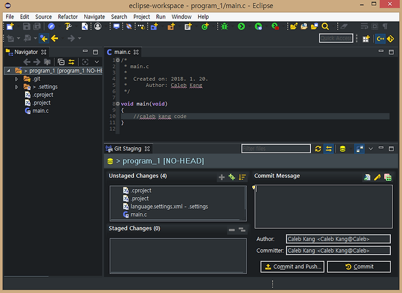Click the Save All icon
Screen dimensions: 402x293
tap(37, 26)
